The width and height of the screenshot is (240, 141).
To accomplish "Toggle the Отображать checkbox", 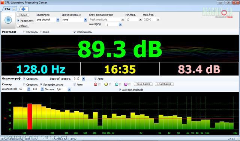I will click(x=75, y=32).
